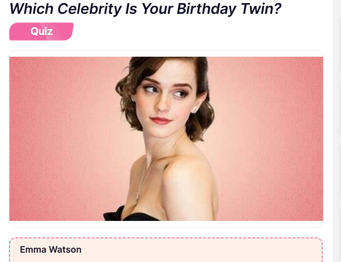Click the words 'Birthday Twin?' in the heading
This screenshot has width=341, height=262.
pos(229,8)
